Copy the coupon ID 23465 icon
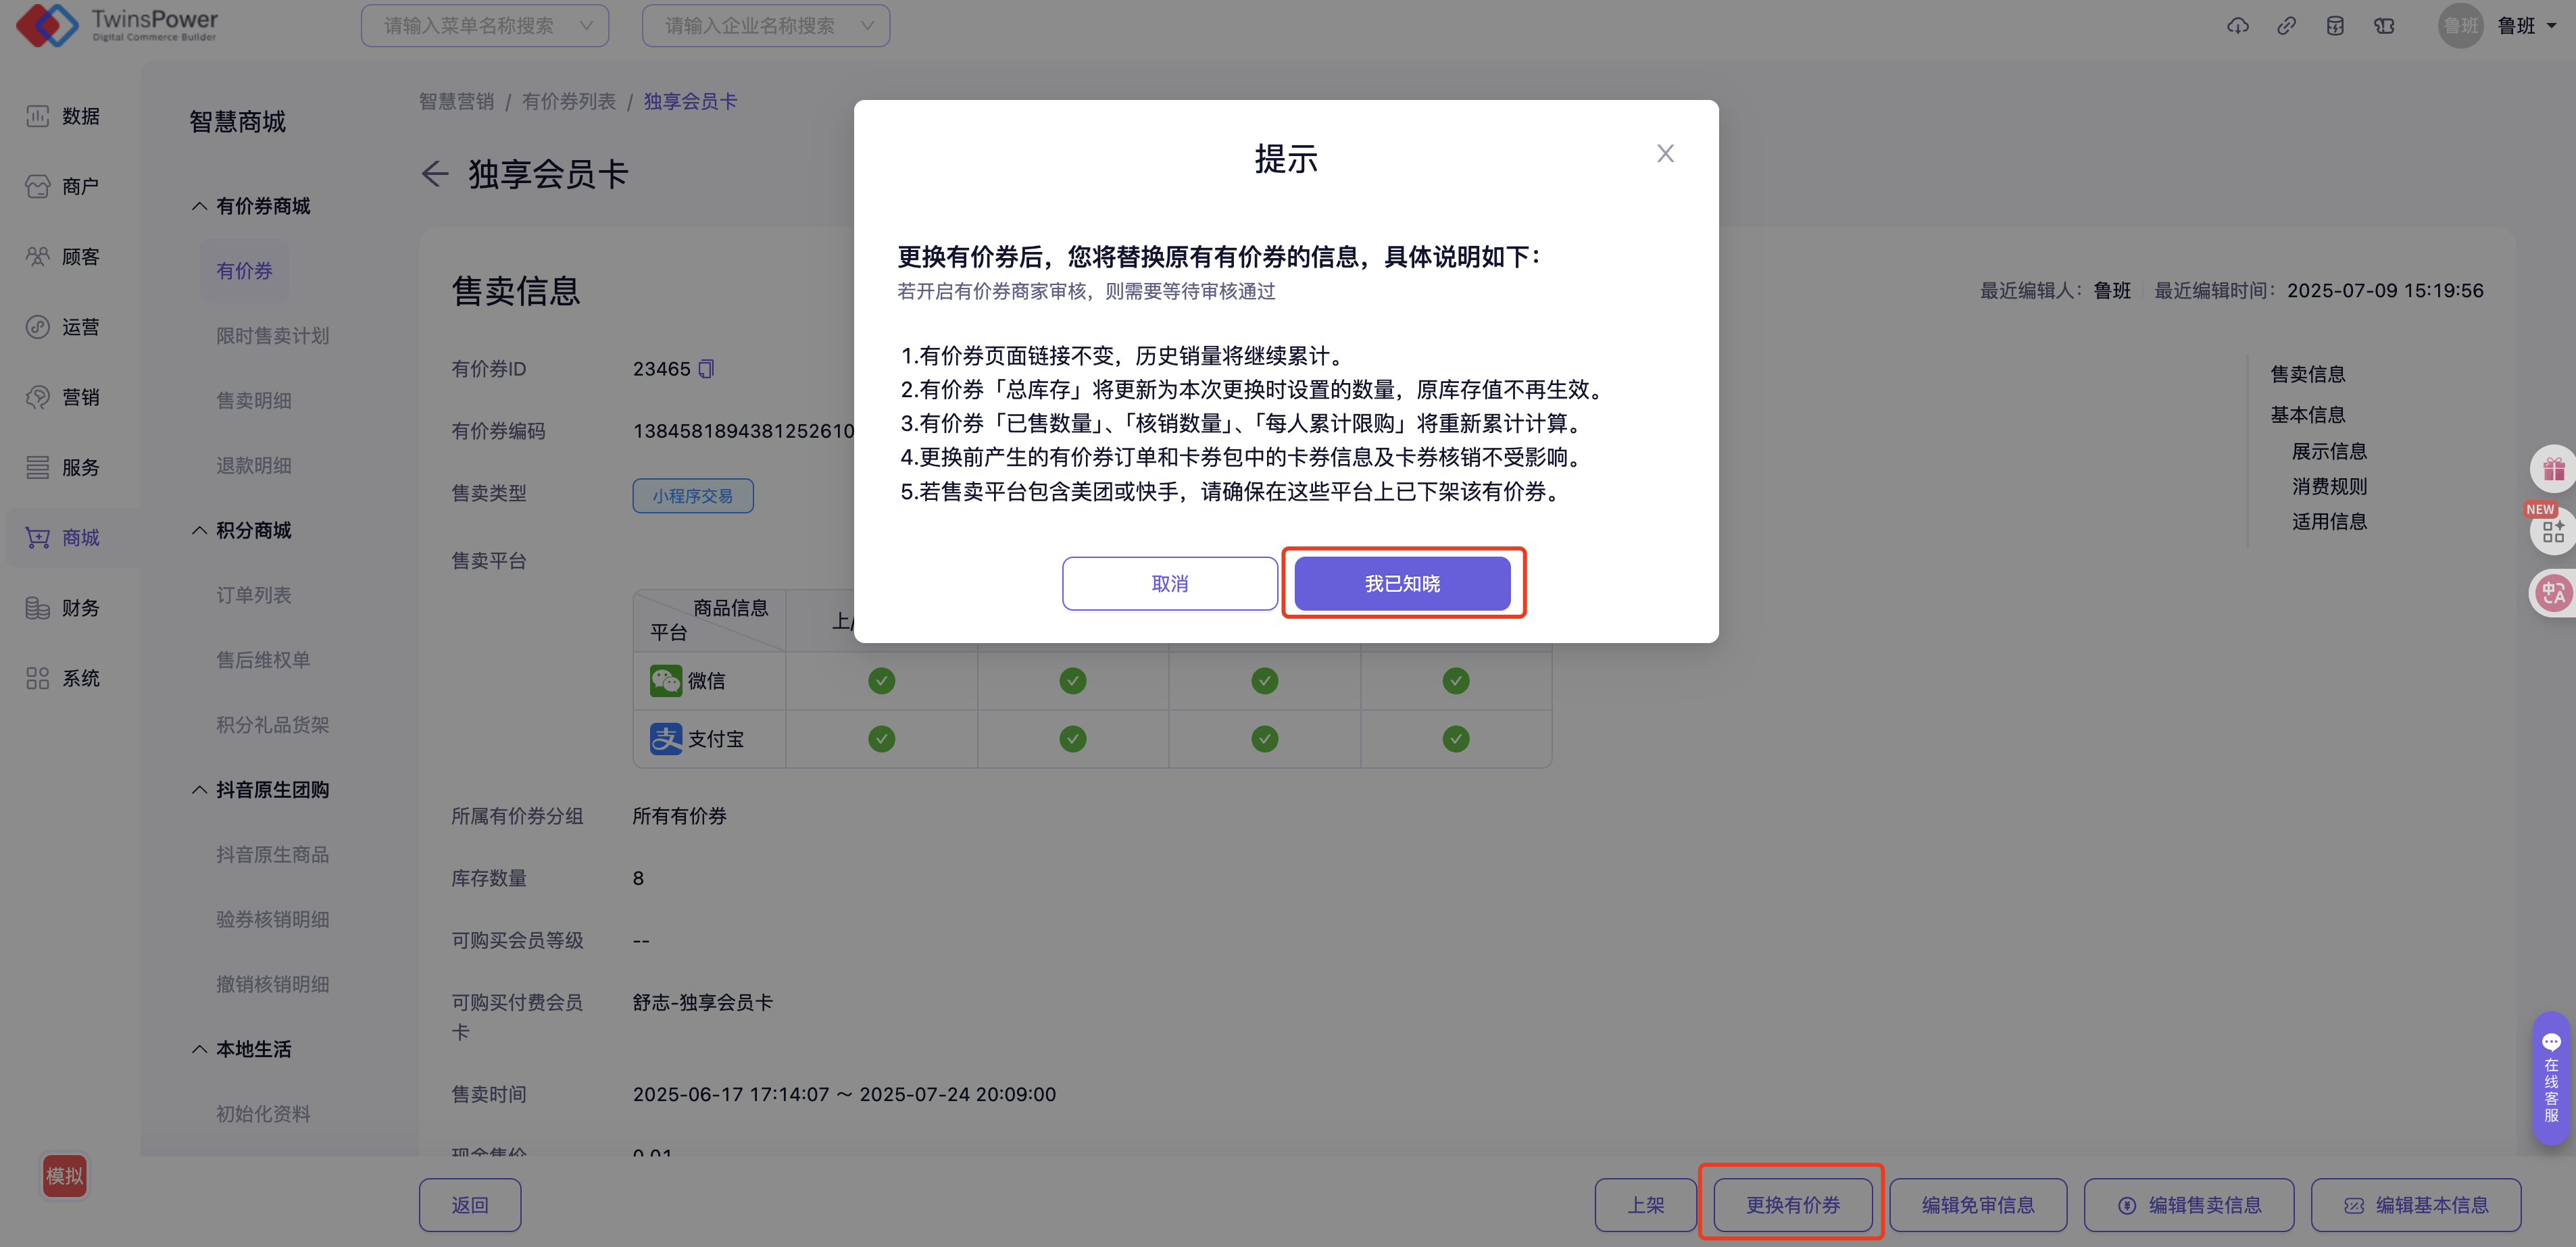The width and height of the screenshot is (2576, 1247). pyautogui.click(x=706, y=369)
